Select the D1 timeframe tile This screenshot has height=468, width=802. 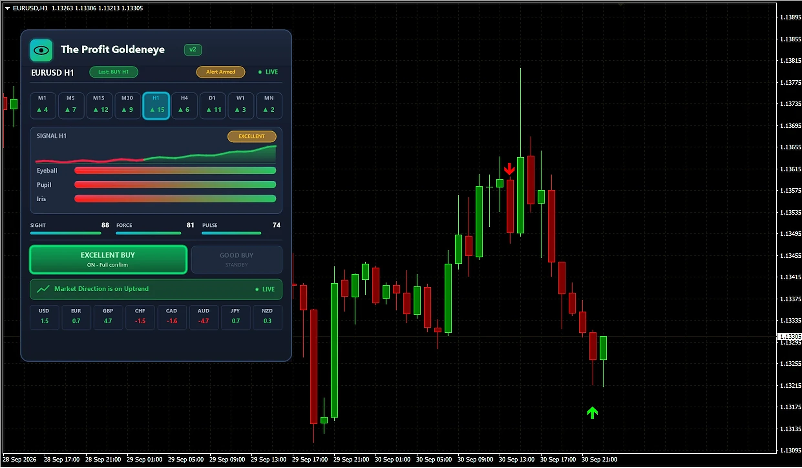(212, 106)
